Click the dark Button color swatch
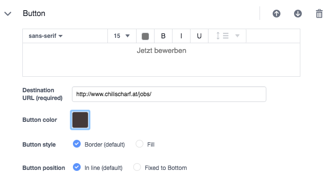This screenshot has height=184, width=330. click(80, 120)
